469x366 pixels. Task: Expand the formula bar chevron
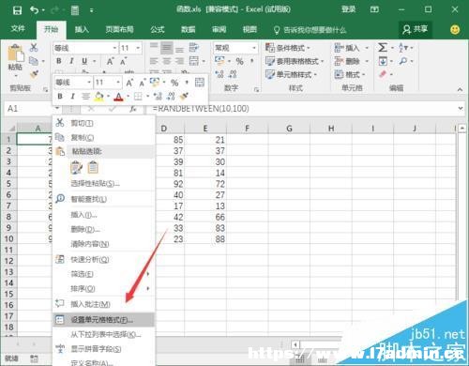[x=461, y=109]
